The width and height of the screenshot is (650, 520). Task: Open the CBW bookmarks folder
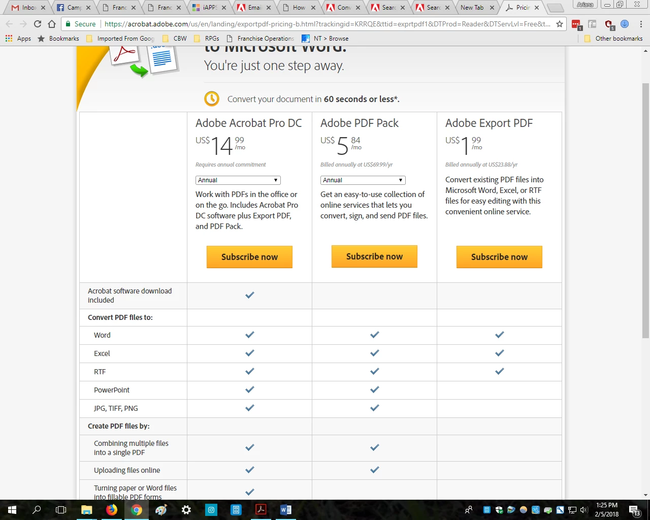pos(175,39)
